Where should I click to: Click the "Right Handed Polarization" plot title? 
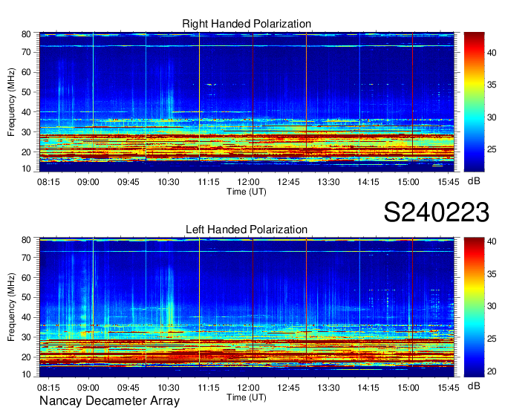(247, 24)
